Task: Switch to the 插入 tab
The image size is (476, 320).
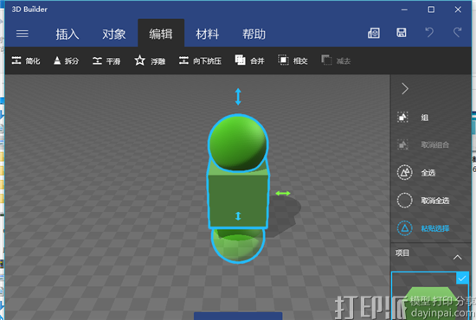Action: point(68,34)
